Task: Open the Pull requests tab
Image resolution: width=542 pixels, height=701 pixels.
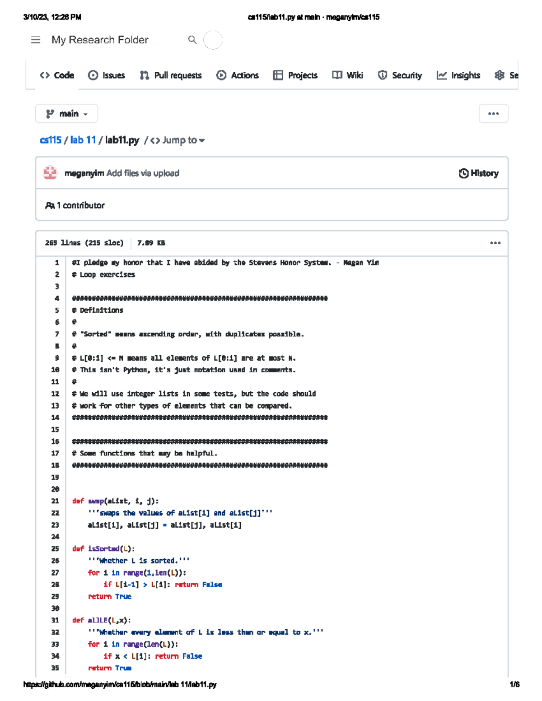Action: (171, 75)
